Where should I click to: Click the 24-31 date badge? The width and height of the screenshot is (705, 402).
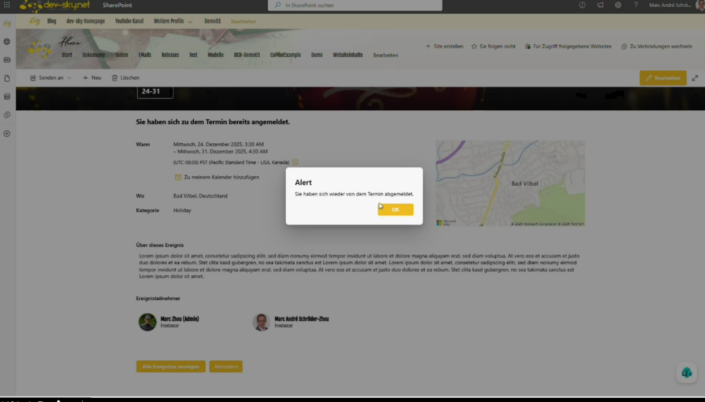[x=155, y=92]
